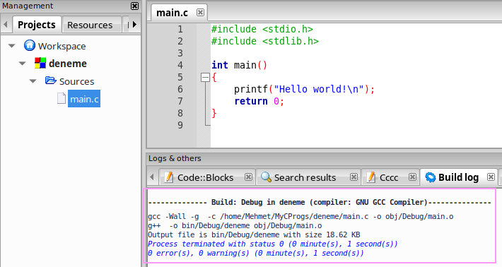Open the Search results tab
502x267 pixels.
coord(305,177)
